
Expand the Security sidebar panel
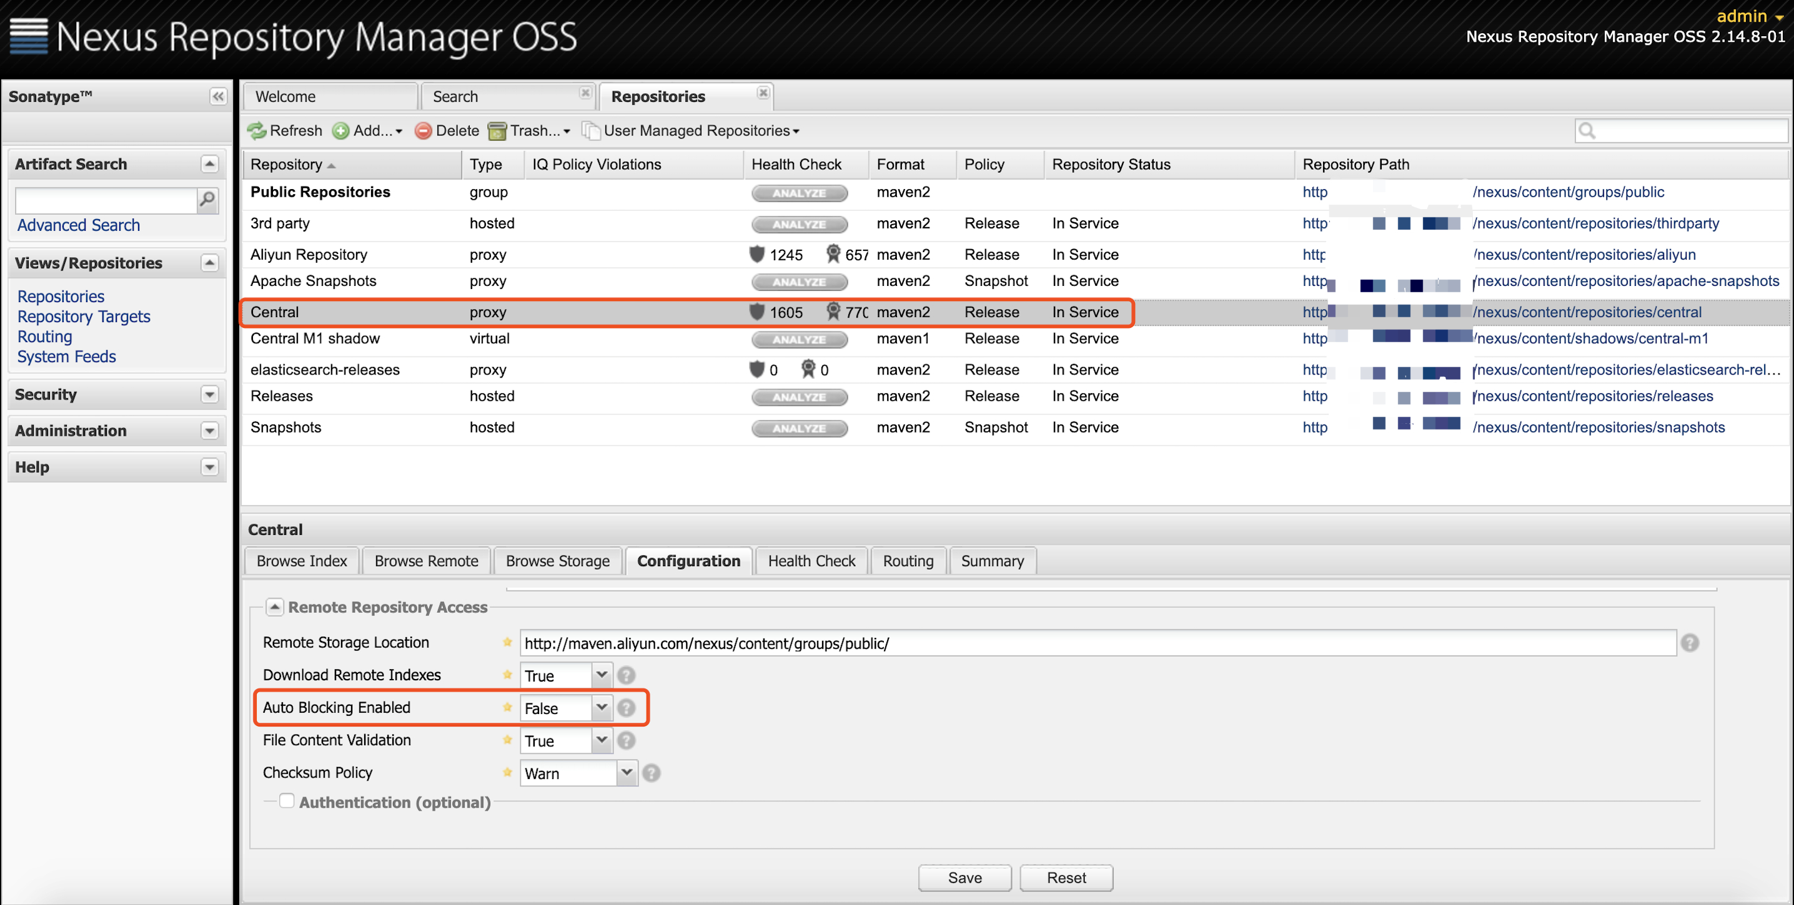tap(210, 394)
